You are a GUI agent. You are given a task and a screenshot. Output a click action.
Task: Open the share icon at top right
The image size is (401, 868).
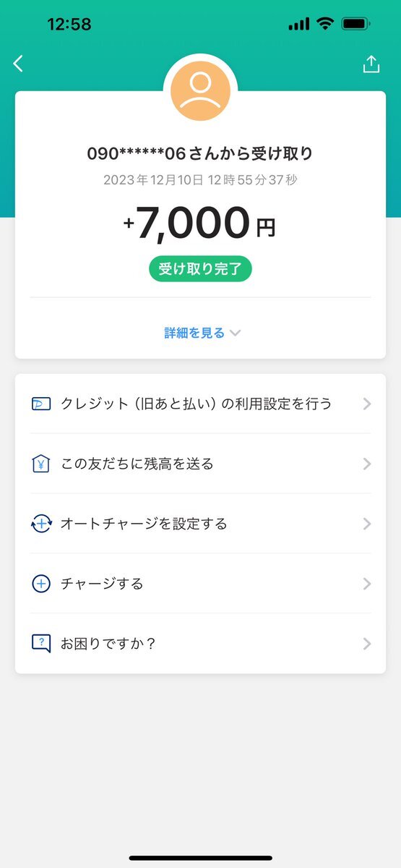point(371,64)
